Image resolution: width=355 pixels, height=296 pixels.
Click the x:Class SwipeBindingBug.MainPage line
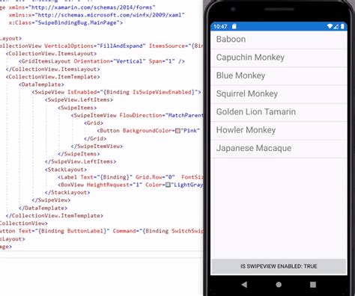[x=66, y=22]
